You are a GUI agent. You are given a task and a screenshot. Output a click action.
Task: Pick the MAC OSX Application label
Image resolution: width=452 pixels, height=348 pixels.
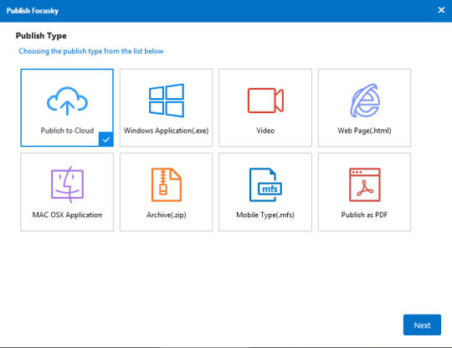(67, 215)
